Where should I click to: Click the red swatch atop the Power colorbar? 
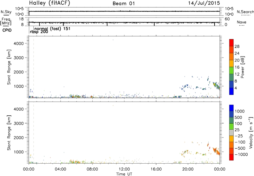tap(231, 43)
